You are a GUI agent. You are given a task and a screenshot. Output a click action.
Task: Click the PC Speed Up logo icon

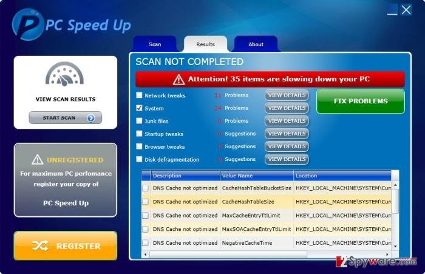tap(28, 24)
